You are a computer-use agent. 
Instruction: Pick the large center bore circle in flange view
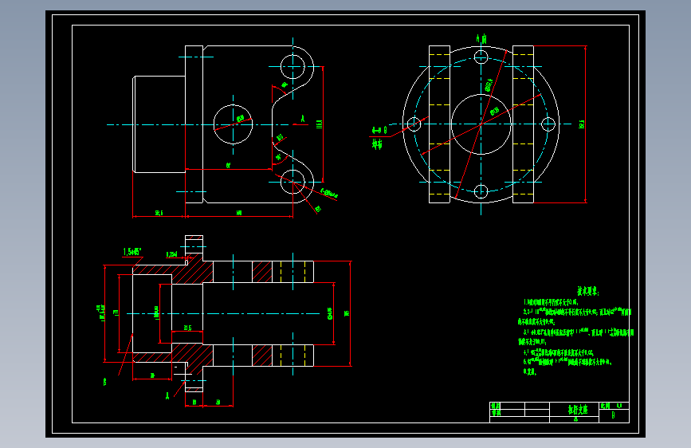(x=481, y=124)
